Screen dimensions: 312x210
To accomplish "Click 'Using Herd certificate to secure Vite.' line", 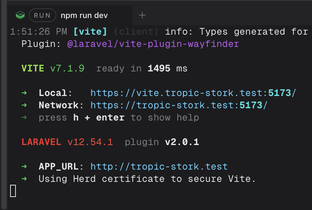I will click(147, 179).
